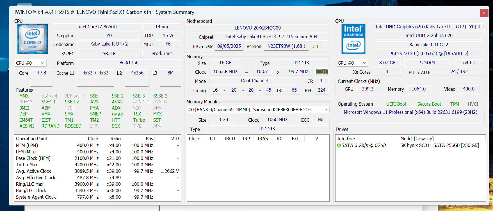Image resolution: width=493 pixels, height=211 pixels.
Task: Open the CPU #0 selector dropdown
Action: [x=31, y=63]
